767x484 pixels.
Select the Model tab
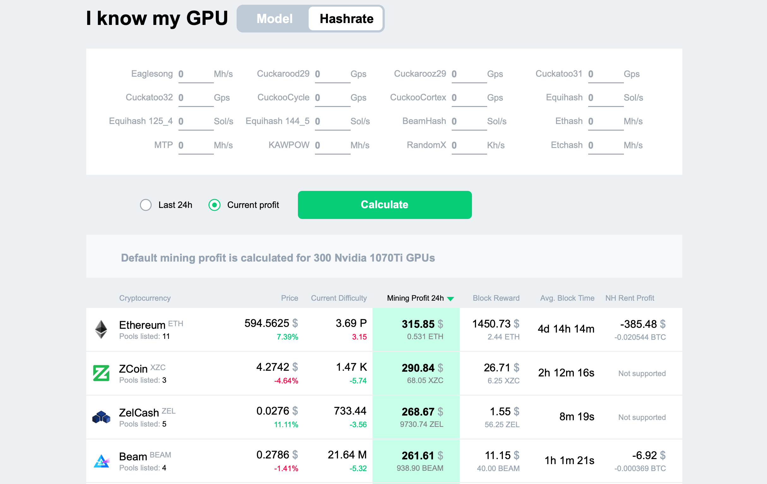(274, 18)
